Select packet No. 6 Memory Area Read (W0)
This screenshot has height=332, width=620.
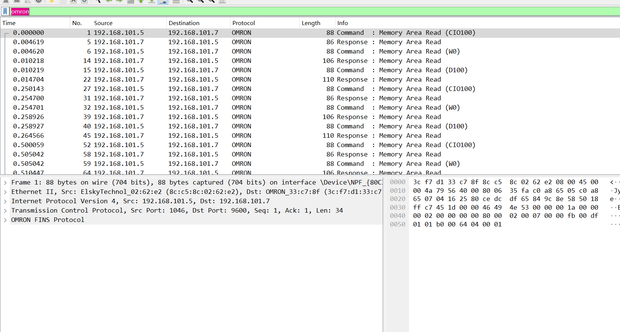[310, 52]
